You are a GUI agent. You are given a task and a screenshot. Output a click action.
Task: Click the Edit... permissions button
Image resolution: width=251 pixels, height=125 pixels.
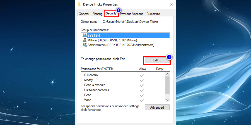[x=157, y=61]
